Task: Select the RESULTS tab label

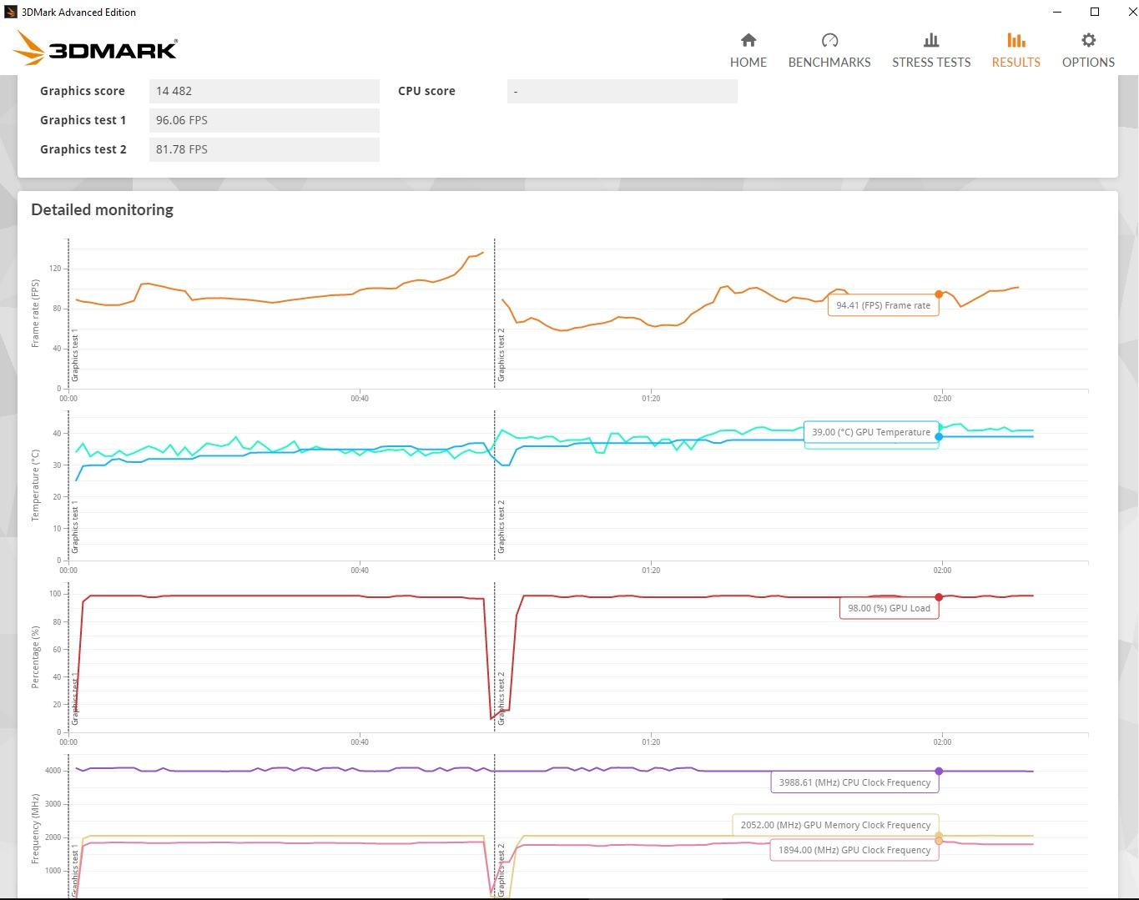Action: tap(1016, 63)
